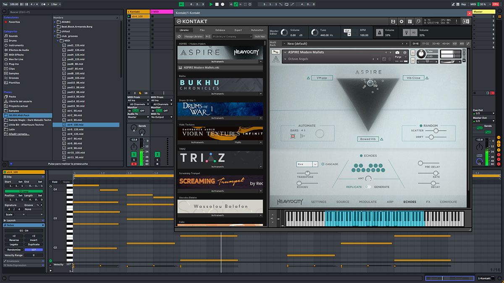Open the MODULATE page in ASPIRE
Viewport: 504px width, 283px height.
(368, 202)
